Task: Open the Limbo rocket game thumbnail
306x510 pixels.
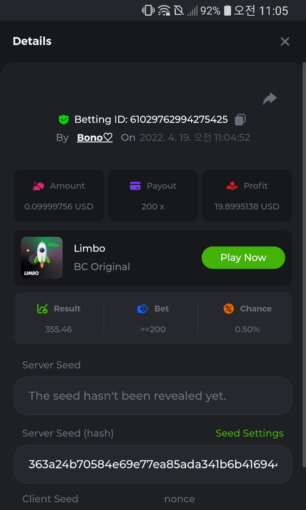Action: pyautogui.click(x=42, y=258)
